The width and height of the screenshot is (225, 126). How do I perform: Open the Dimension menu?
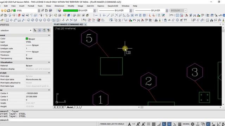pyautogui.click(x=59, y=6)
